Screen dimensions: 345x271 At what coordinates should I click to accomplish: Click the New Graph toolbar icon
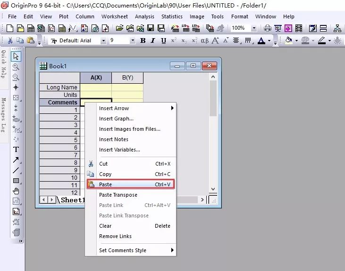[x=51, y=28]
